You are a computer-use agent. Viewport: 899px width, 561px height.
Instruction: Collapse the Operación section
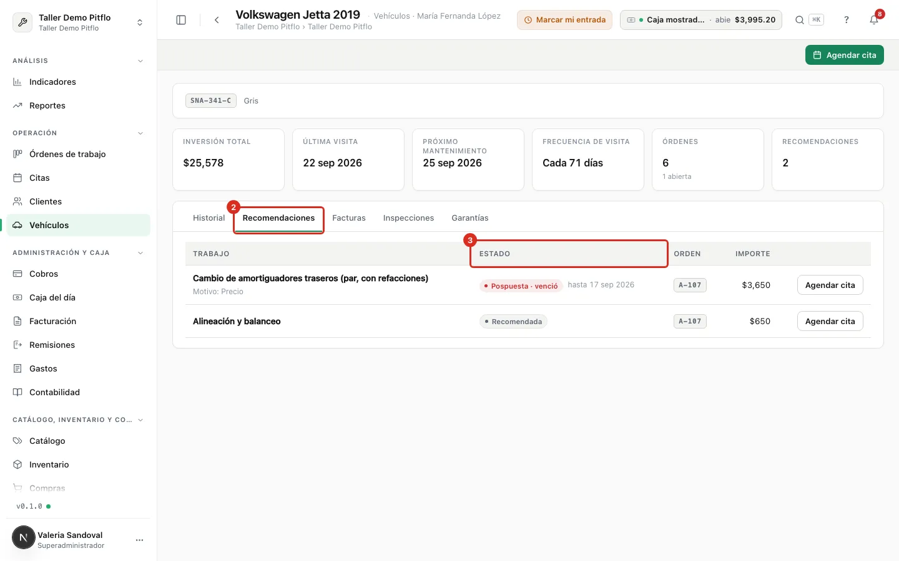tap(140, 133)
